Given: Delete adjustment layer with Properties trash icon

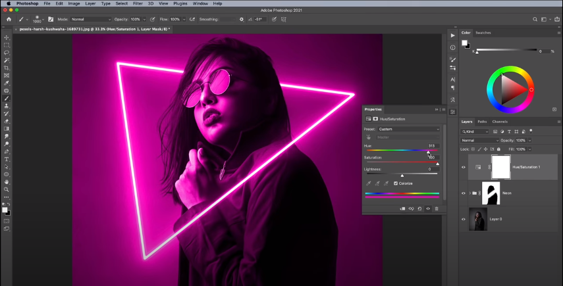Looking at the screenshot, I should (x=436, y=208).
